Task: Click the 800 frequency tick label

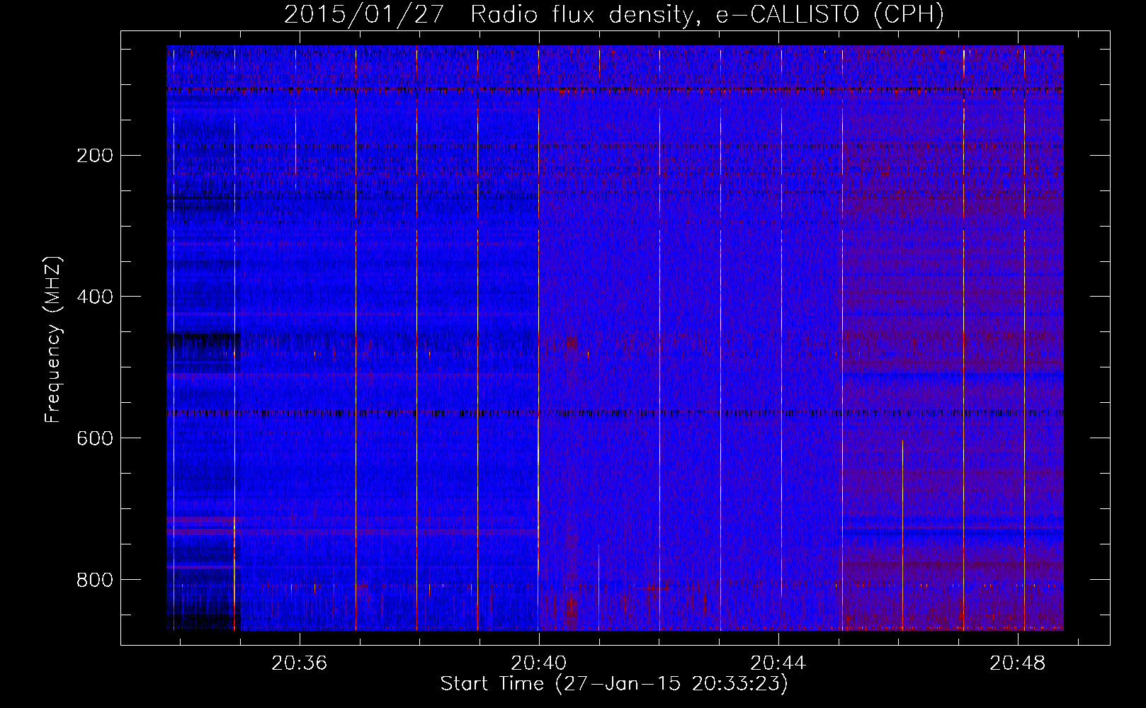Action: (95, 580)
